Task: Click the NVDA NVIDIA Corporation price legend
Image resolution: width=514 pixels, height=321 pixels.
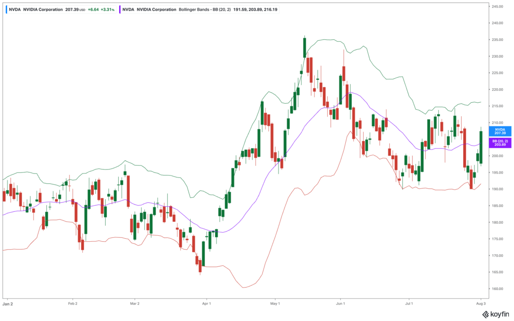Action: [x=61, y=9]
